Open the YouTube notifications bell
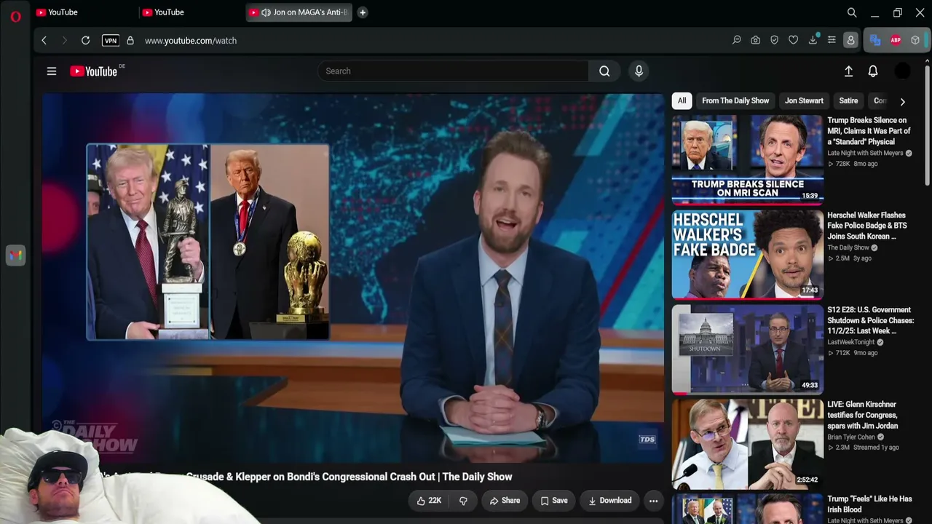Screen dimensions: 932x524 873,71
